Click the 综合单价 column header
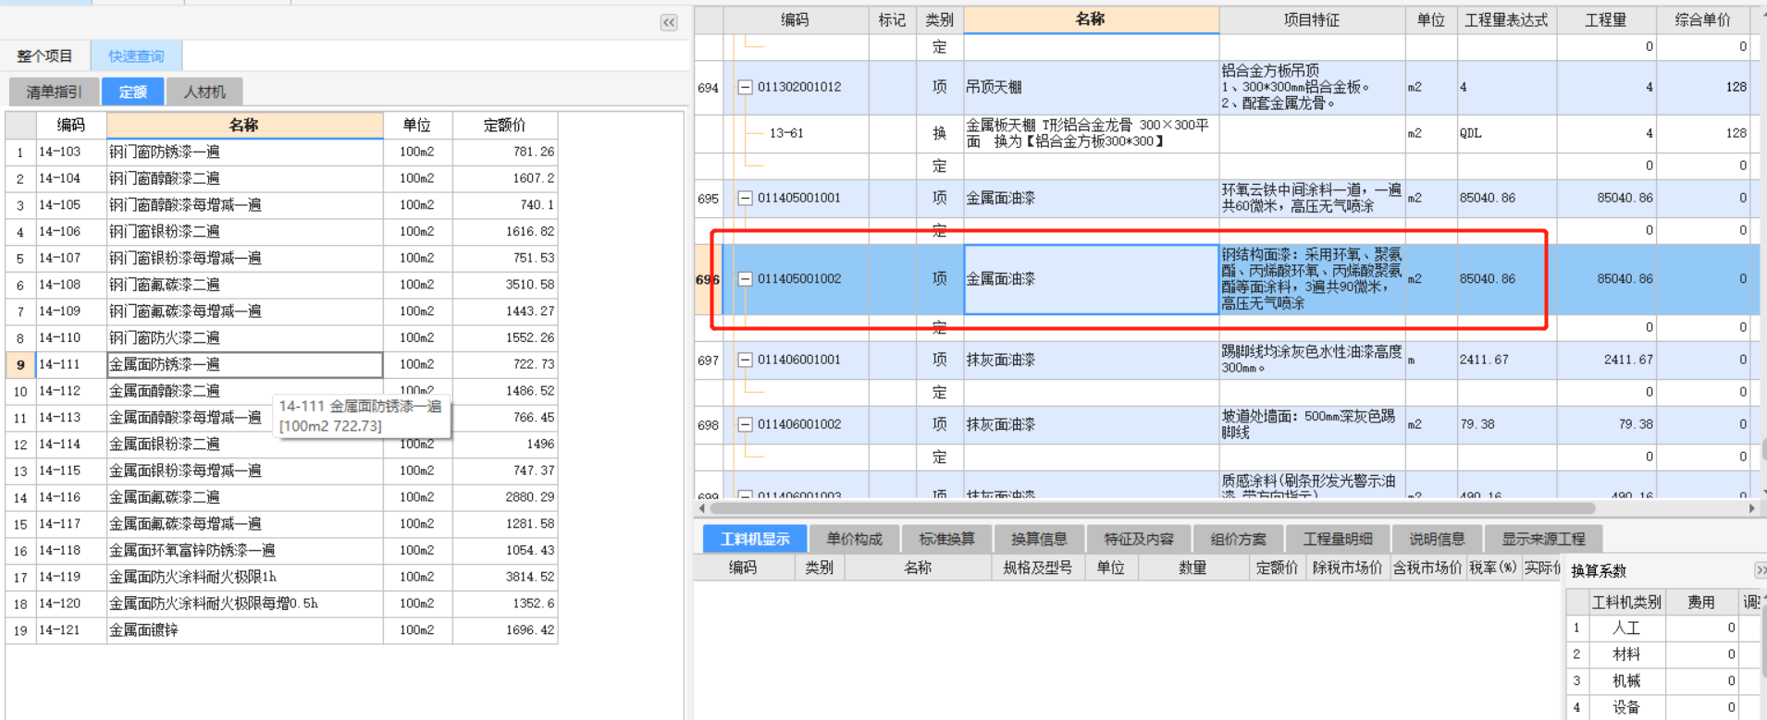 (x=1702, y=19)
